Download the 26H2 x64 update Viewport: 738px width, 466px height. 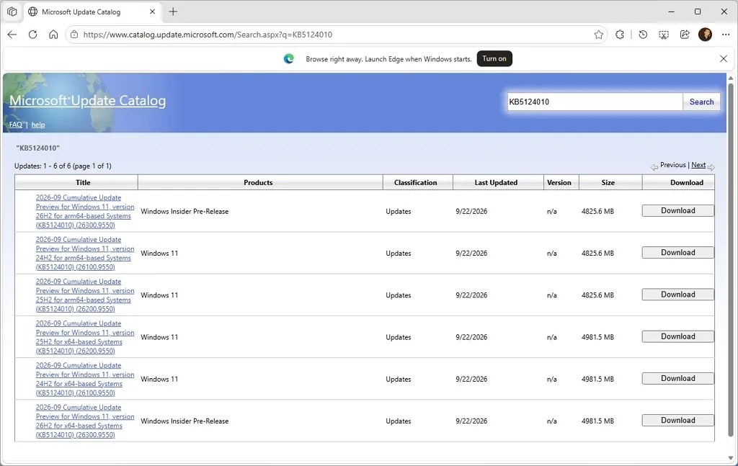(677, 421)
